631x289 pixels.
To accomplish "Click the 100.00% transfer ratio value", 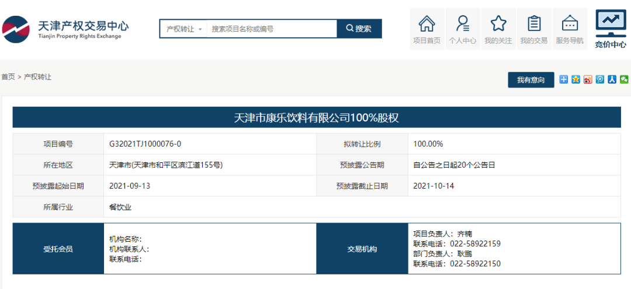I will pos(428,144).
